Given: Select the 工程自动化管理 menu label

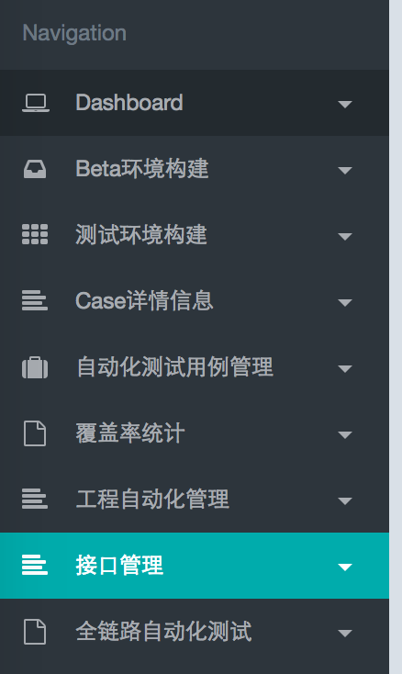Looking at the screenshot, I should tap(152, 500).
